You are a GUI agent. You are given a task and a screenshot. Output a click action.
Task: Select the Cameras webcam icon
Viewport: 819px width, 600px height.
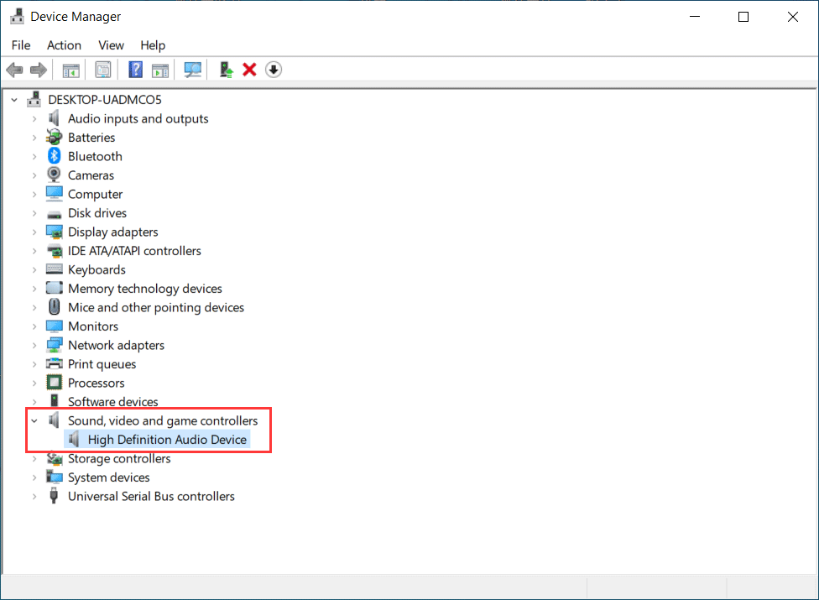(x=54, y=175)
